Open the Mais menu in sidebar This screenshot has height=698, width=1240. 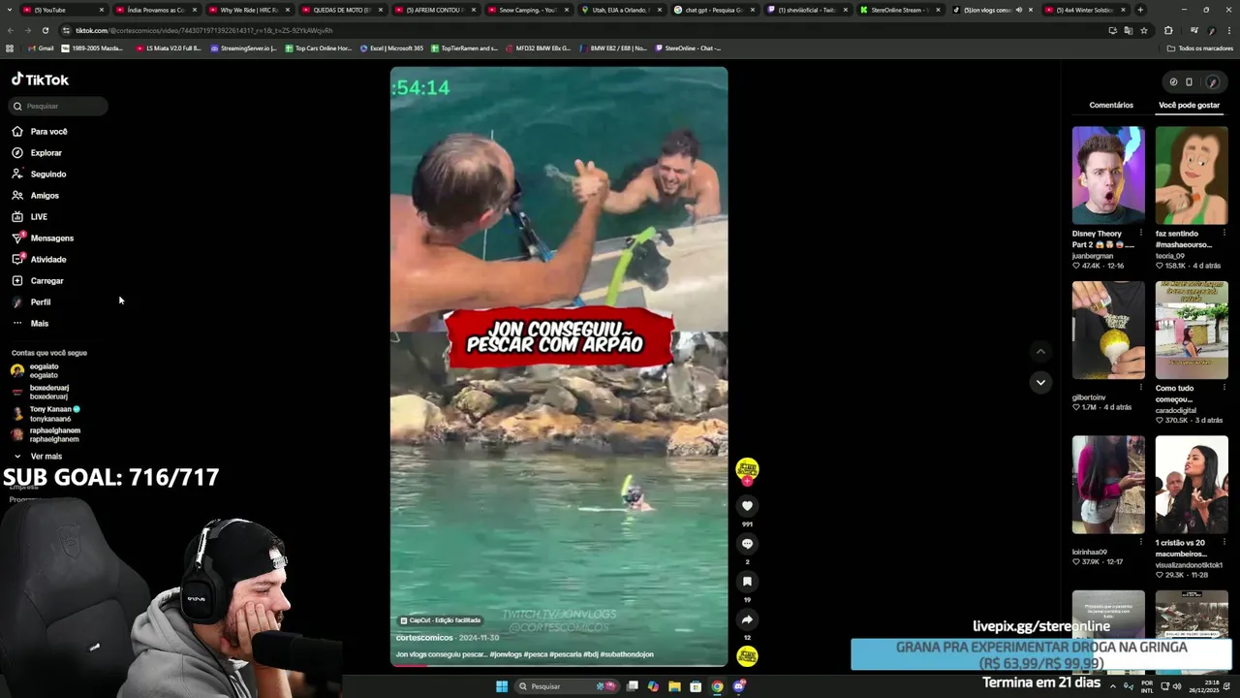(30, 324)
